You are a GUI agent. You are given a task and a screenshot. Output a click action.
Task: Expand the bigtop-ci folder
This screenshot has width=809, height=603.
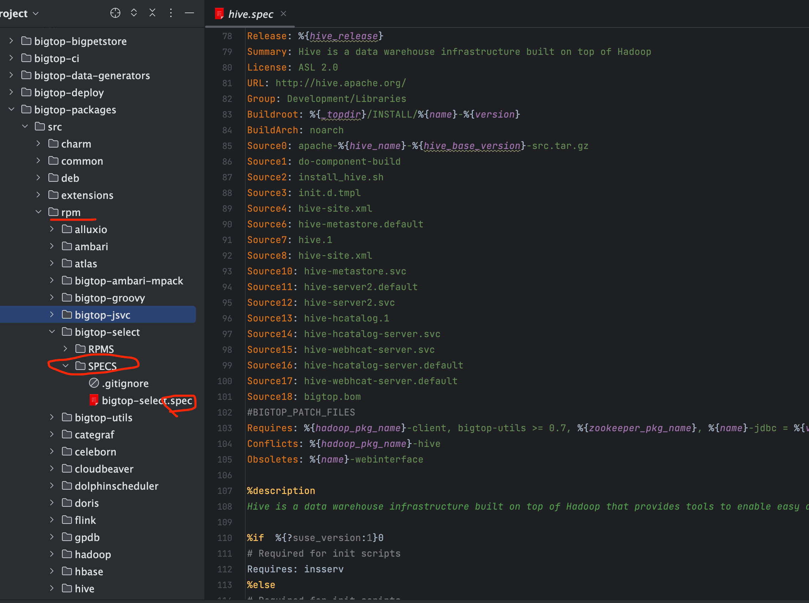coord(11,58)
